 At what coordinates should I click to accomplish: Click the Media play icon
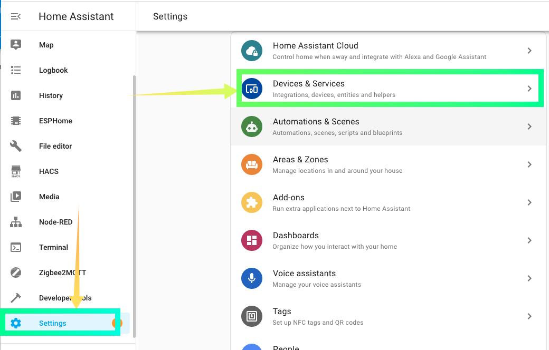coord(16,197)
